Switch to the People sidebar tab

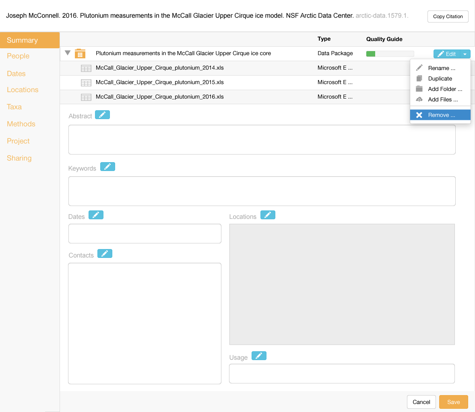(18, 56)
